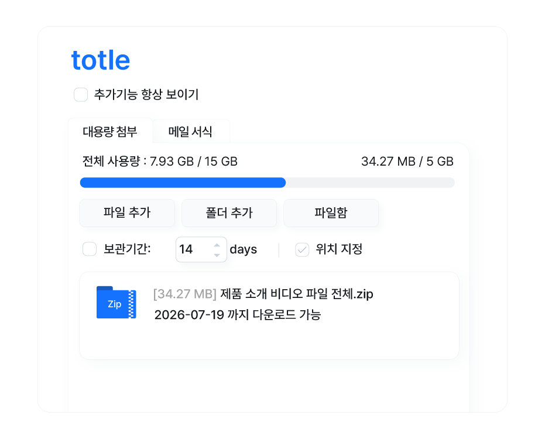545x439 pixels.
Task: Uncheck the 위치 지정 checkbox
Action: click(x=302, y=249)
